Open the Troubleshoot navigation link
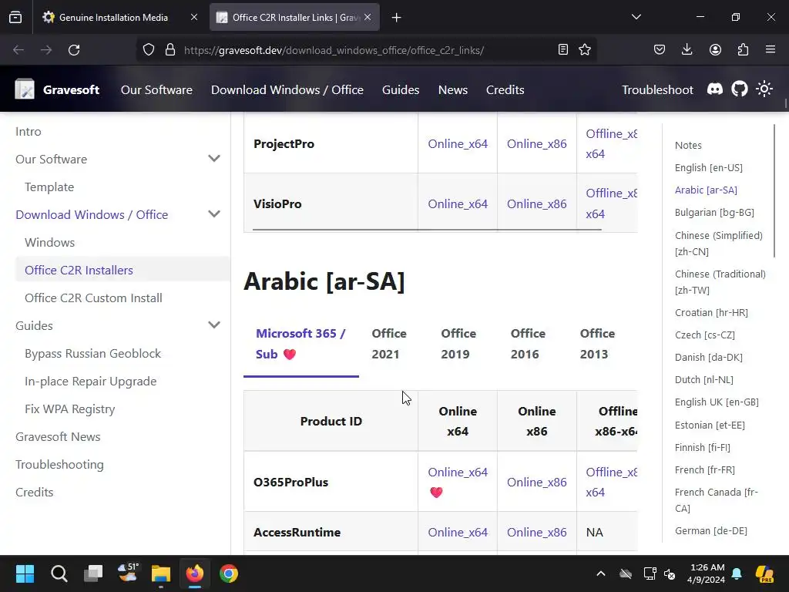Image resolution: width=789 pixels, height=592 pixels. pyautogui.click(x=657, y=89)
